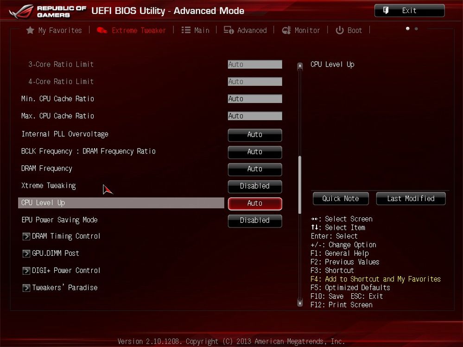
Task: Select the EPU Power Saving Mode label
Action: pos(59,220)
